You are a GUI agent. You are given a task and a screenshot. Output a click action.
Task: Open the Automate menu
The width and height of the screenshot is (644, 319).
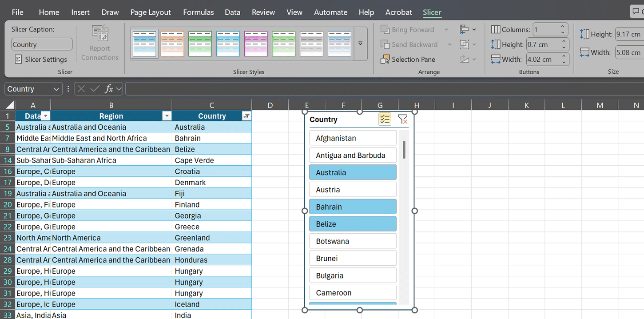click(330, 12)
